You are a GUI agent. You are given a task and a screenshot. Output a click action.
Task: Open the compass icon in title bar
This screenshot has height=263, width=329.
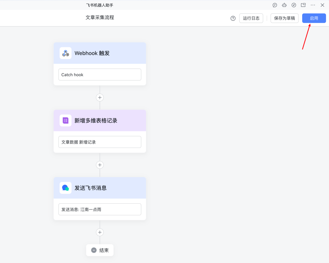click(x=294, y=5)
